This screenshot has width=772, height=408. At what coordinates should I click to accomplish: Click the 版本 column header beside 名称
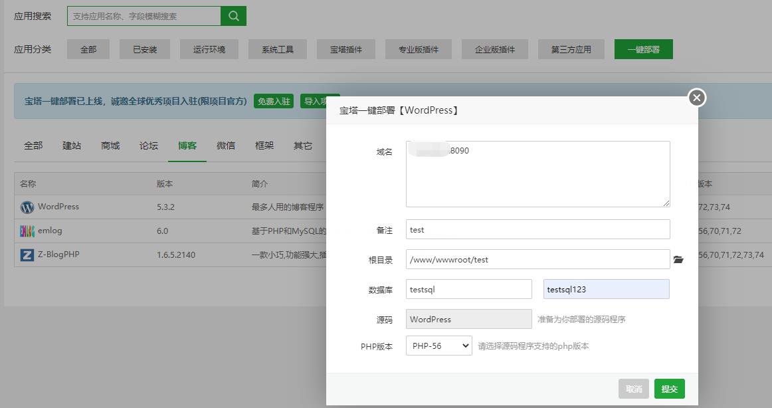pyautogui.click(x=165, y=183)
